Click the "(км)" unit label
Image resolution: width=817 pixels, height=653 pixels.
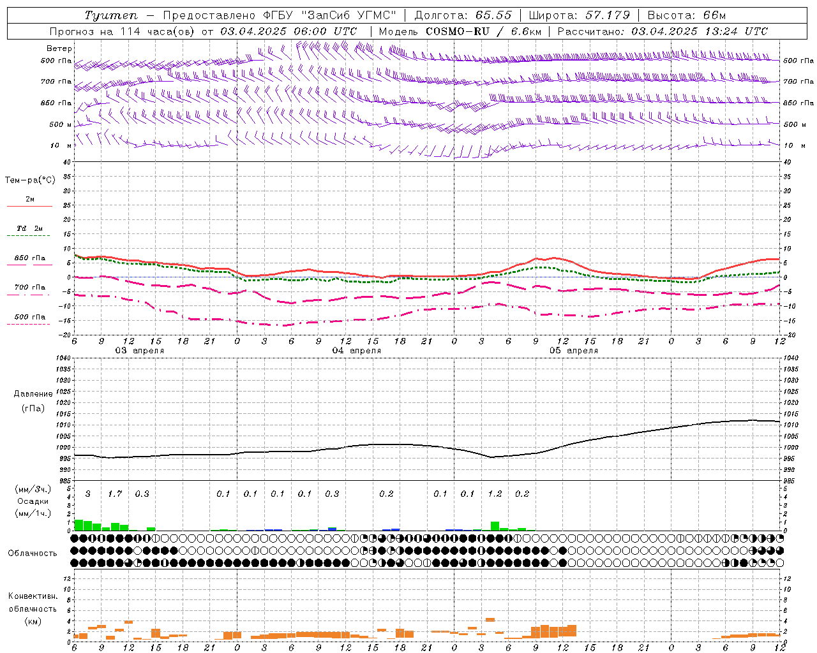point(33,621)
